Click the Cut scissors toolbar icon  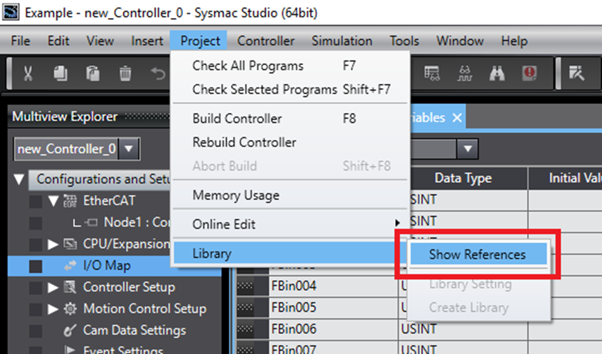(x=28, y=73)
